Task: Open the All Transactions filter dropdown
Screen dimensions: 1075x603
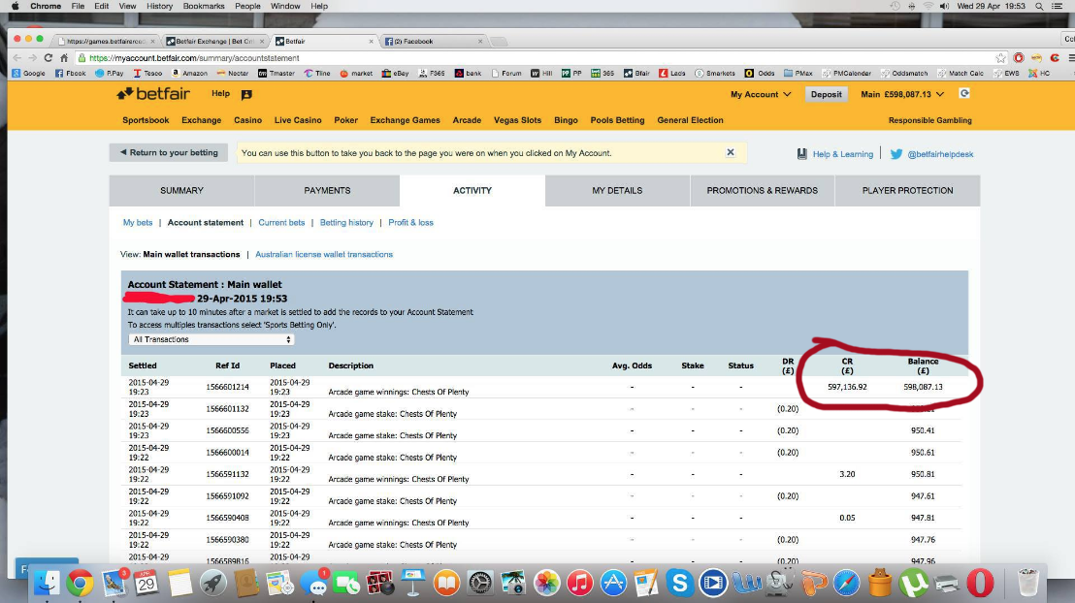Action: [212, 340]
